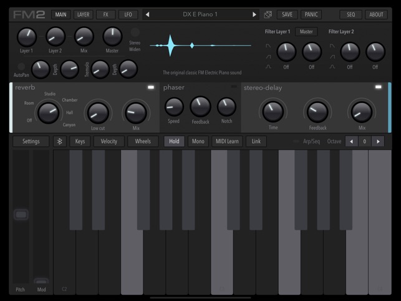Open keyboard Settings
Image resolution: width=401 pixels, height=301 pixels.
(x=31, y=141)
